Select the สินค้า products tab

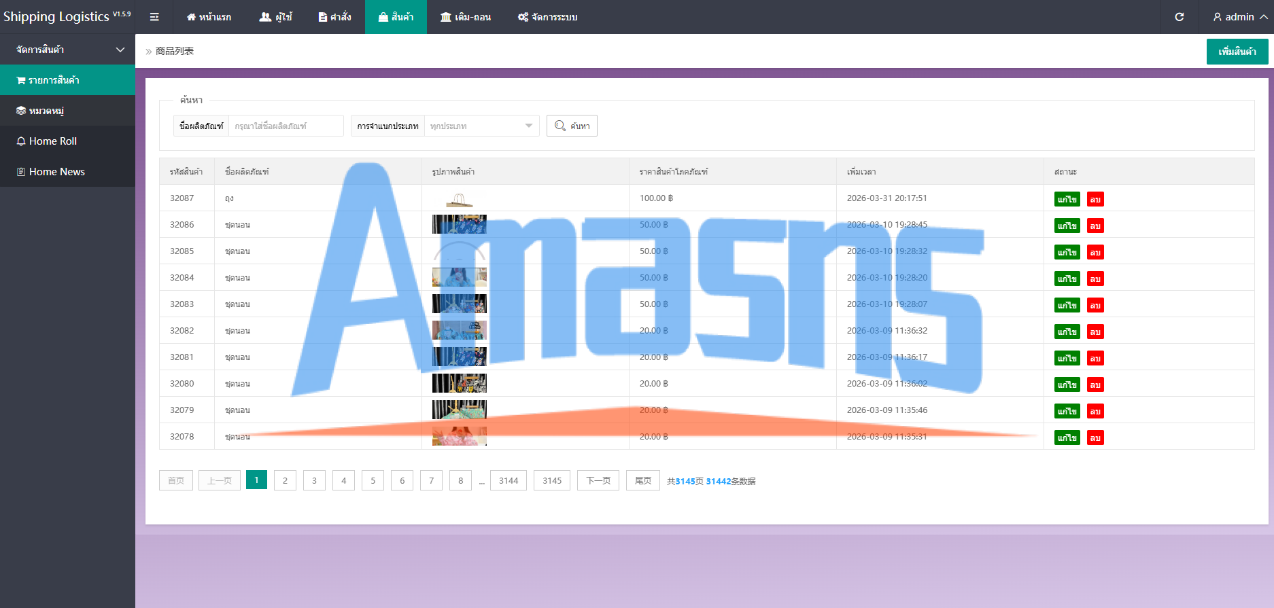(396, 17)
